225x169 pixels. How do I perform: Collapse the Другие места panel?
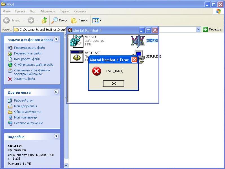click(56, 92)
